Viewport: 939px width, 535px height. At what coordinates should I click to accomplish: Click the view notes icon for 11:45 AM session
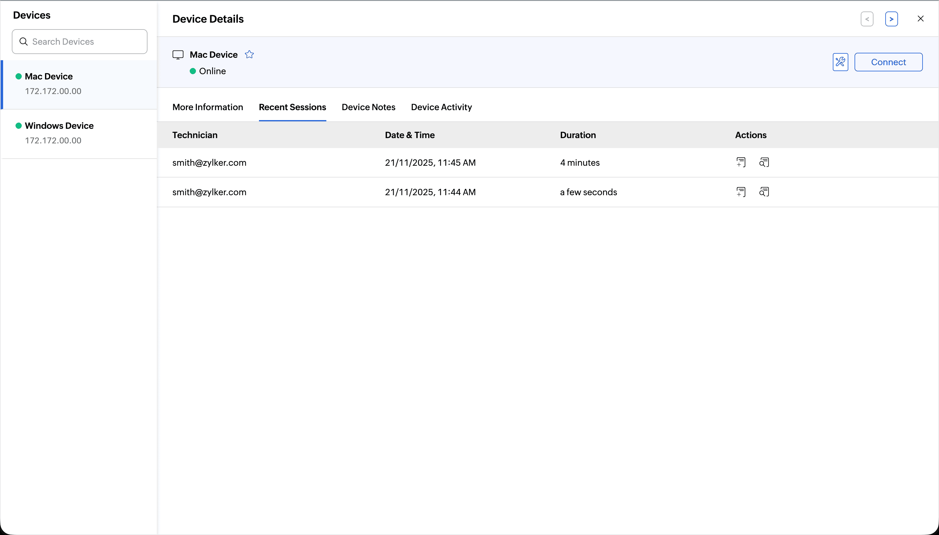coord(764,162)
